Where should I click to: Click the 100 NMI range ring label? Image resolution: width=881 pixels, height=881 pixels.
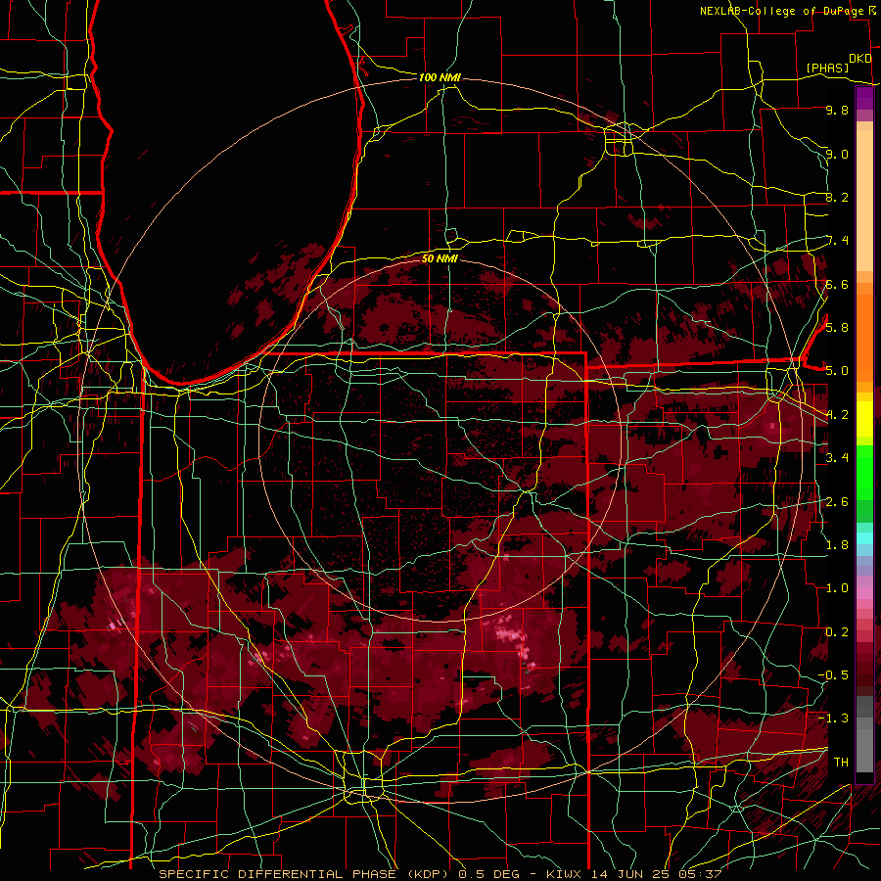(x=440, y=77)
